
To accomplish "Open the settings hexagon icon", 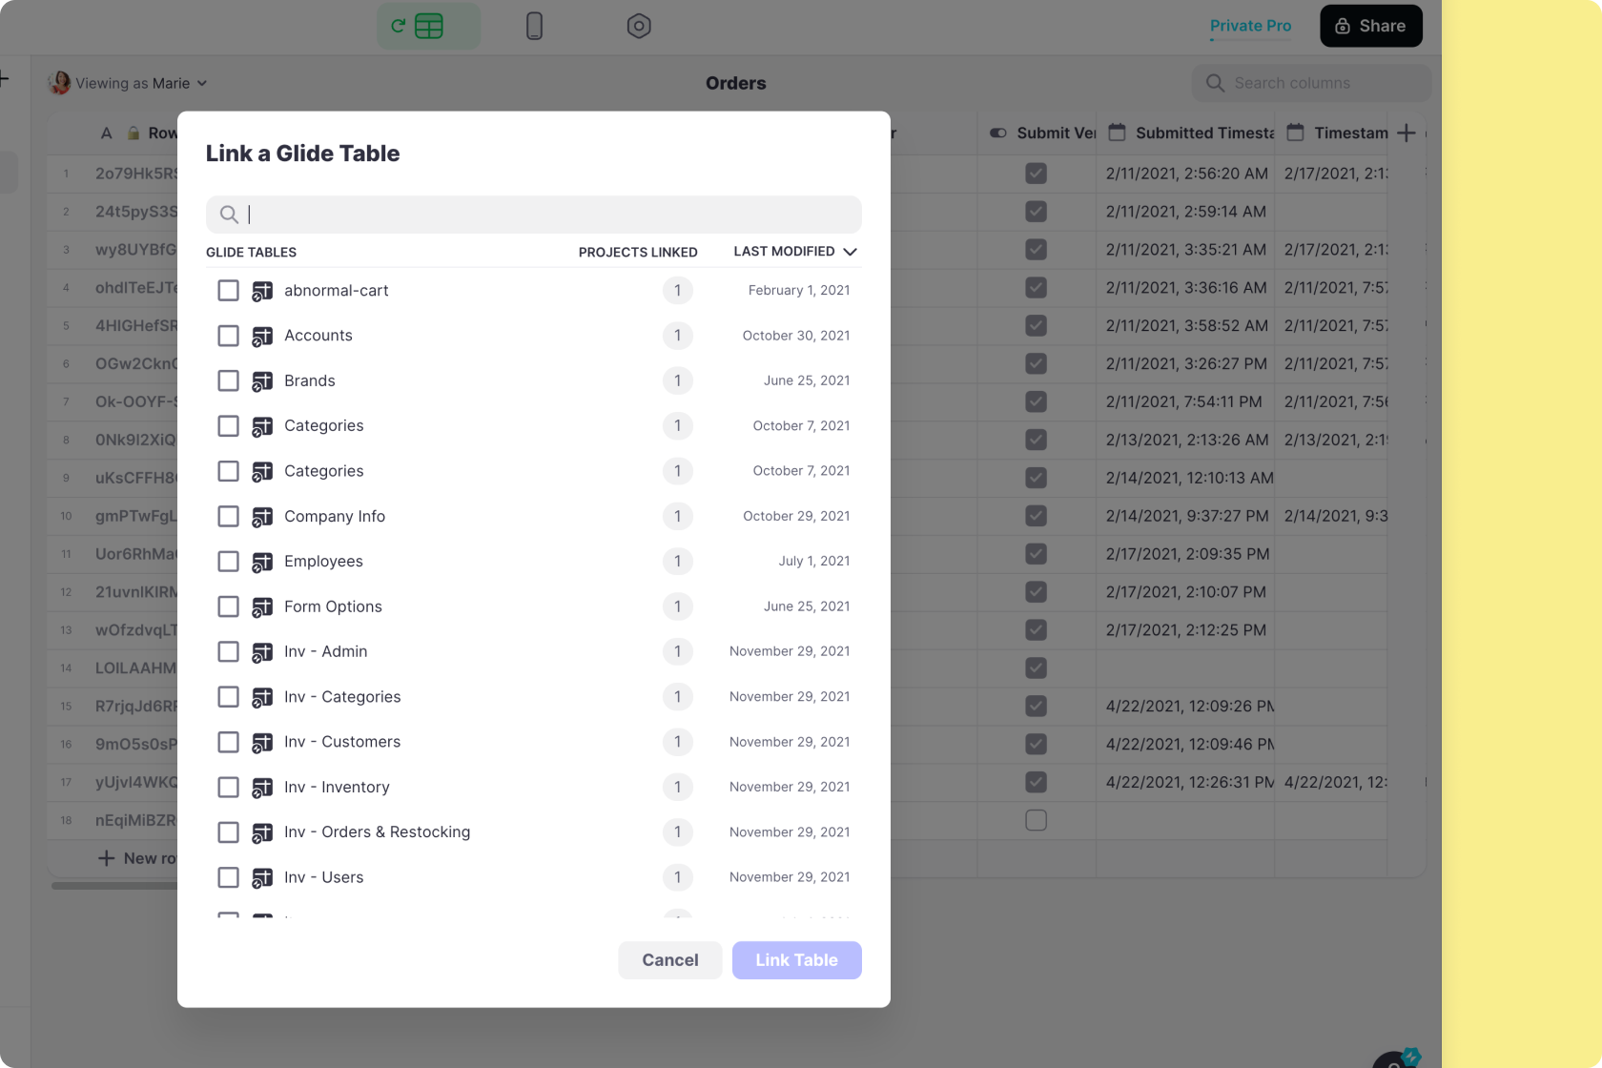I will click(639, 27).
